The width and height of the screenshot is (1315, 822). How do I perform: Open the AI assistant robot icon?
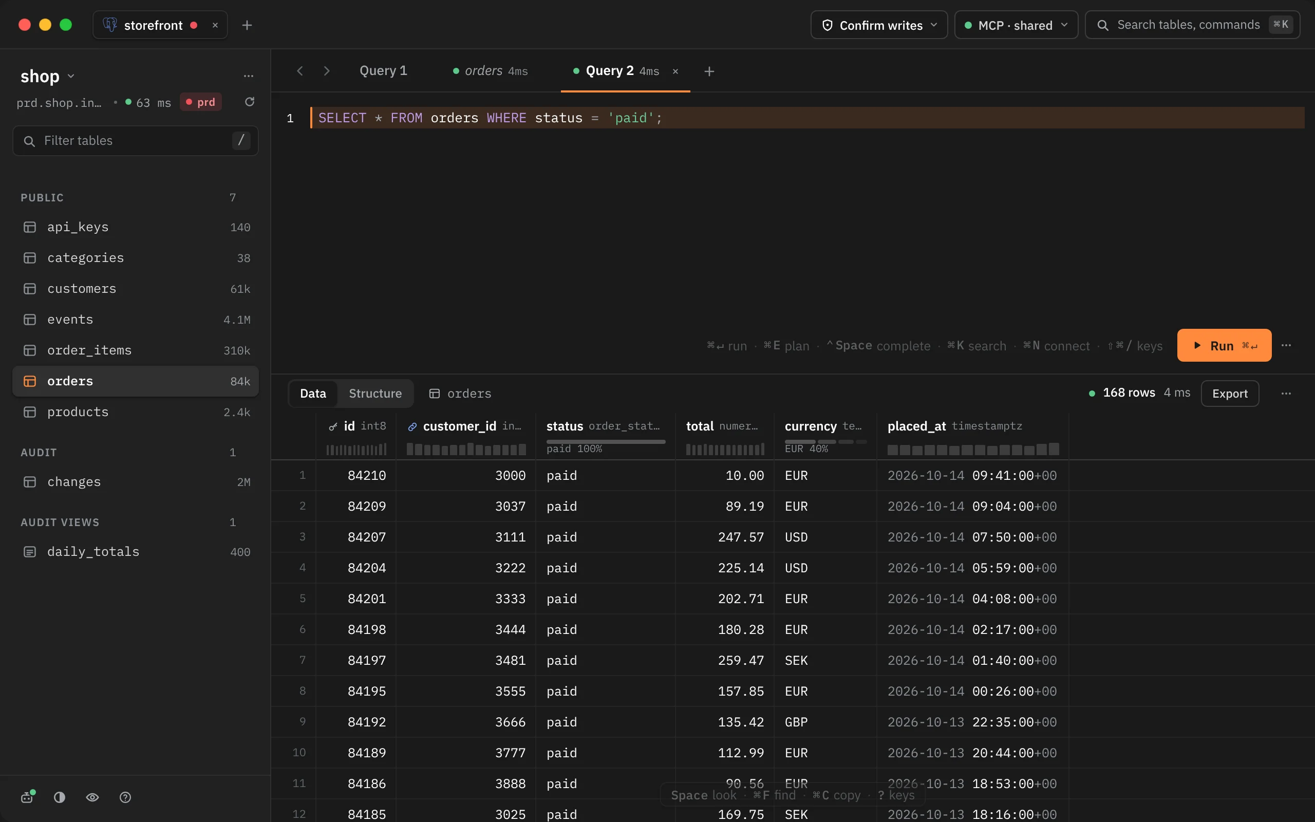tap(27, 797)
